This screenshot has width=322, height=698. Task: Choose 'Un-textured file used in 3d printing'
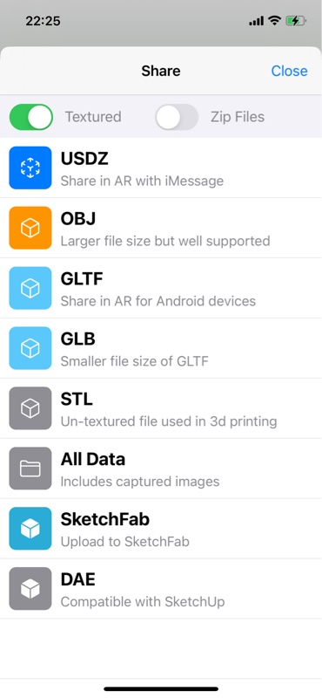161,408
